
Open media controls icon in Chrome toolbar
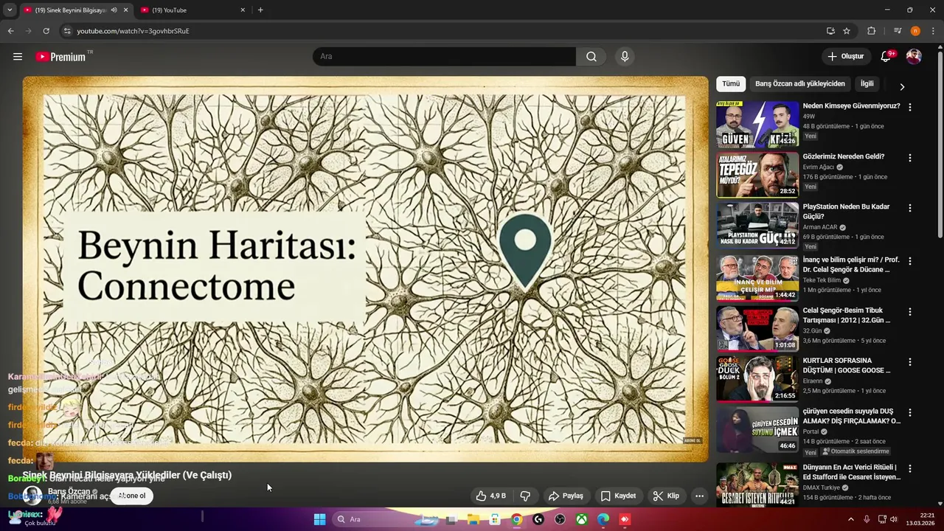click(x=898, y=31)
